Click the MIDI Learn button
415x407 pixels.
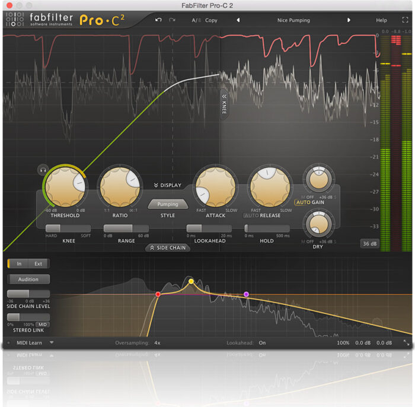pyautogui.click(x=30, y=343)
